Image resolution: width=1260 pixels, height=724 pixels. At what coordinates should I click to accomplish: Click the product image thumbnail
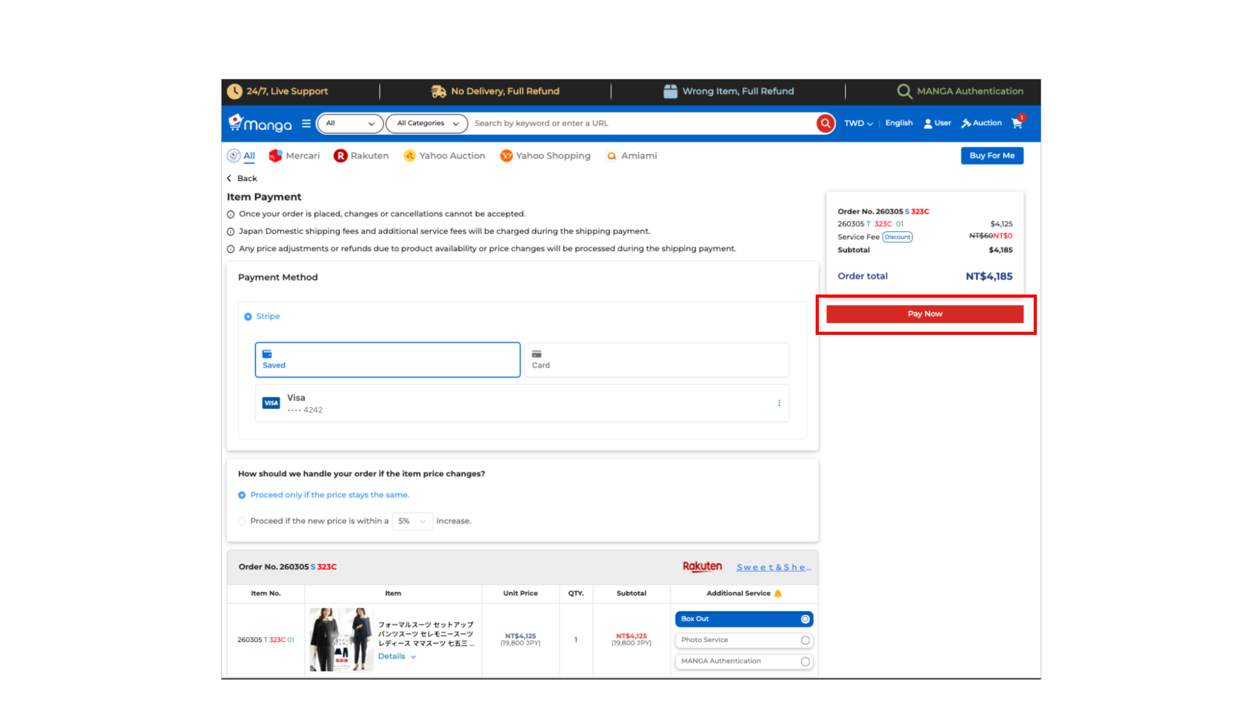[340, 639]
